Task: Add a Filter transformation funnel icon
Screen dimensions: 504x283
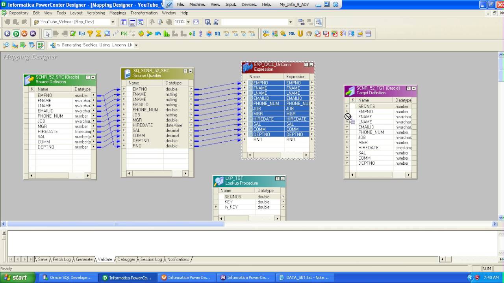Action: (90, 34)
